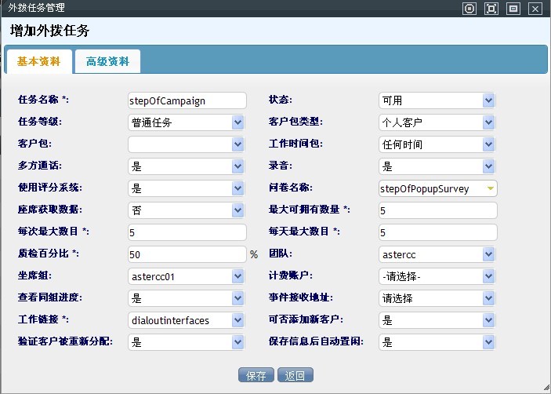Screen dimensions: 551x394
Task: Toggle the 录音 yes/no selector
Action: click(437, 166)
